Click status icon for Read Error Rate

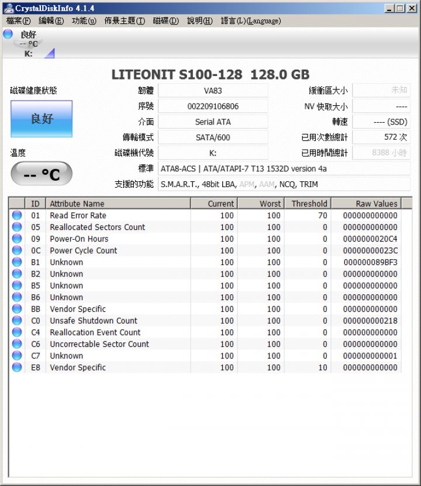point(17,215)
